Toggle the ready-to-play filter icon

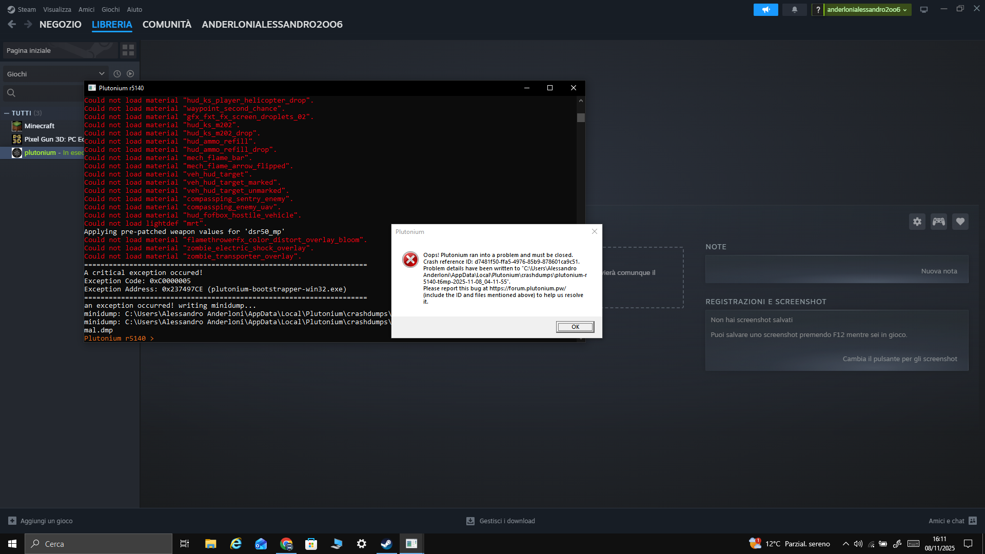pyautogui.click(x=130, y=74)
